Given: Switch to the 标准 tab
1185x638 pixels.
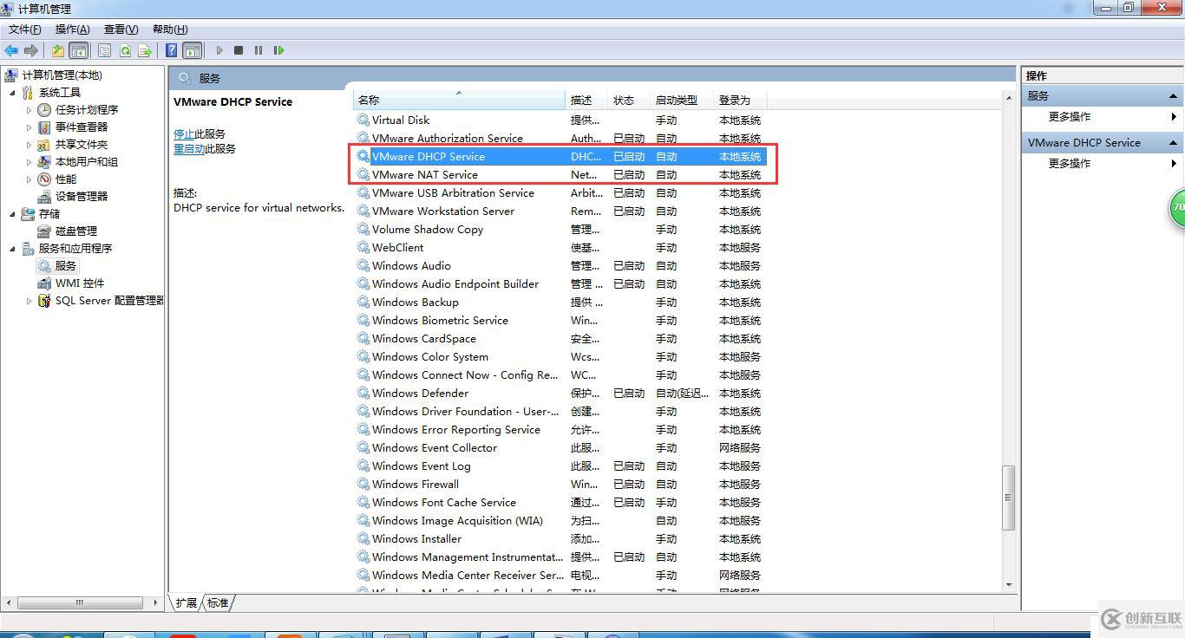Looking at the screenshot, I should click(x=218, y=602).
